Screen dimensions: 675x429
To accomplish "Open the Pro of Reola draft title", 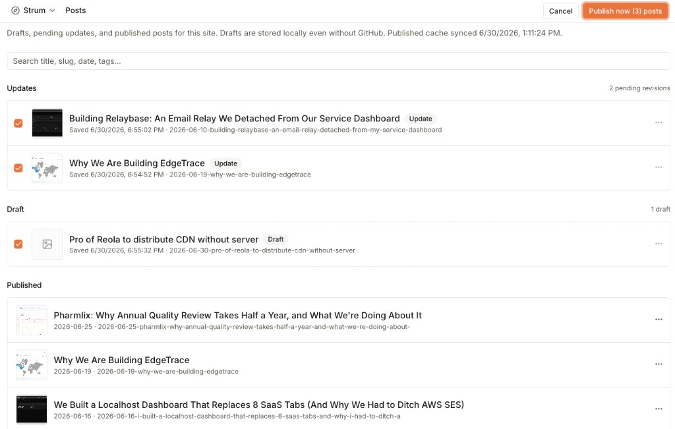I will click(163, 239).
